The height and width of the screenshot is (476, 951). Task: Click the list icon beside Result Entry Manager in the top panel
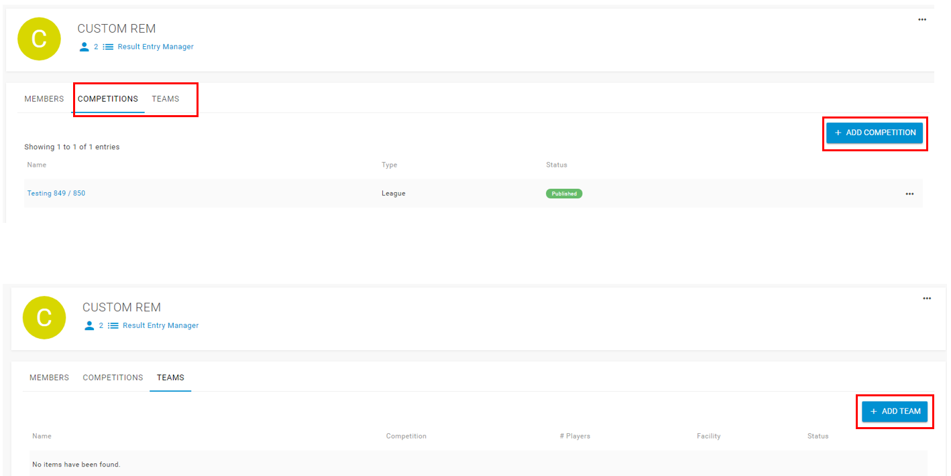click(x=108, y=47)
